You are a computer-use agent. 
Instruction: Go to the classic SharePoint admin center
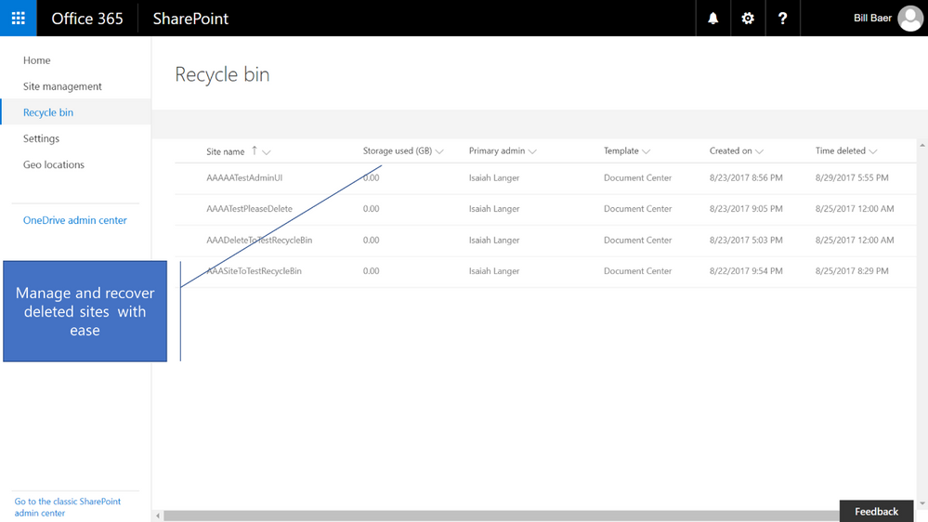pos(68,507)
